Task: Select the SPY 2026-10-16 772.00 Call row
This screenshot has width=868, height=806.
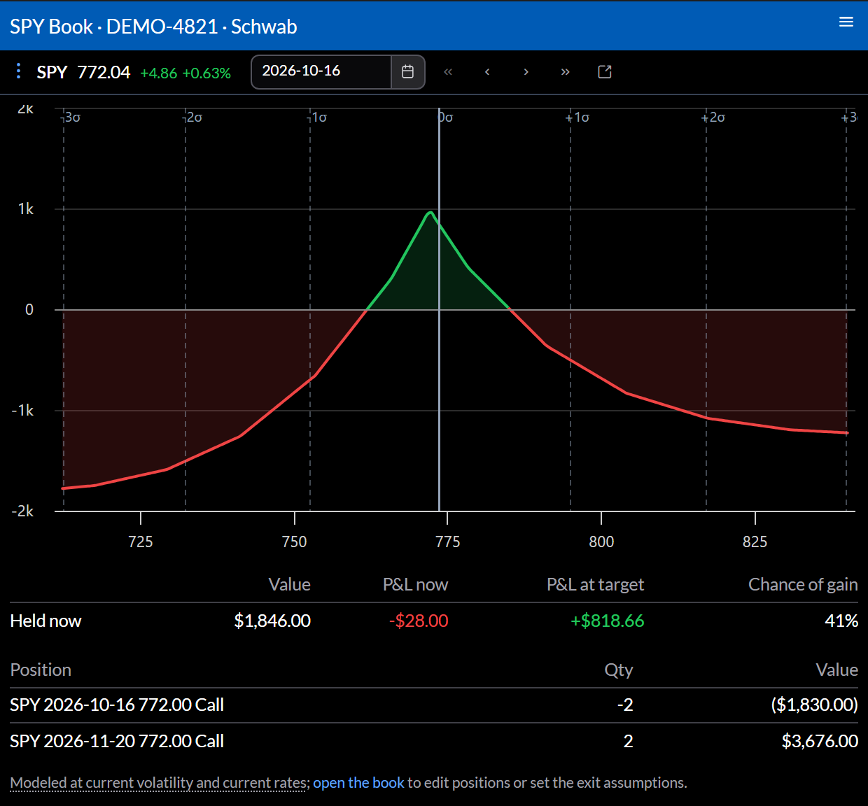Action: [x=434, y=705]
